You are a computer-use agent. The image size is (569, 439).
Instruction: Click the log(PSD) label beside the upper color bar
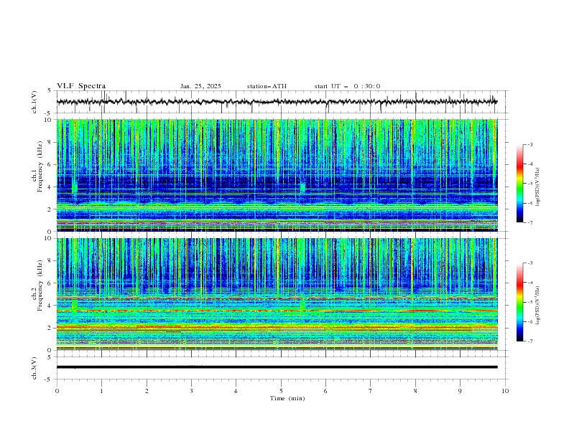pyautogui.click(x=537, y=187)
